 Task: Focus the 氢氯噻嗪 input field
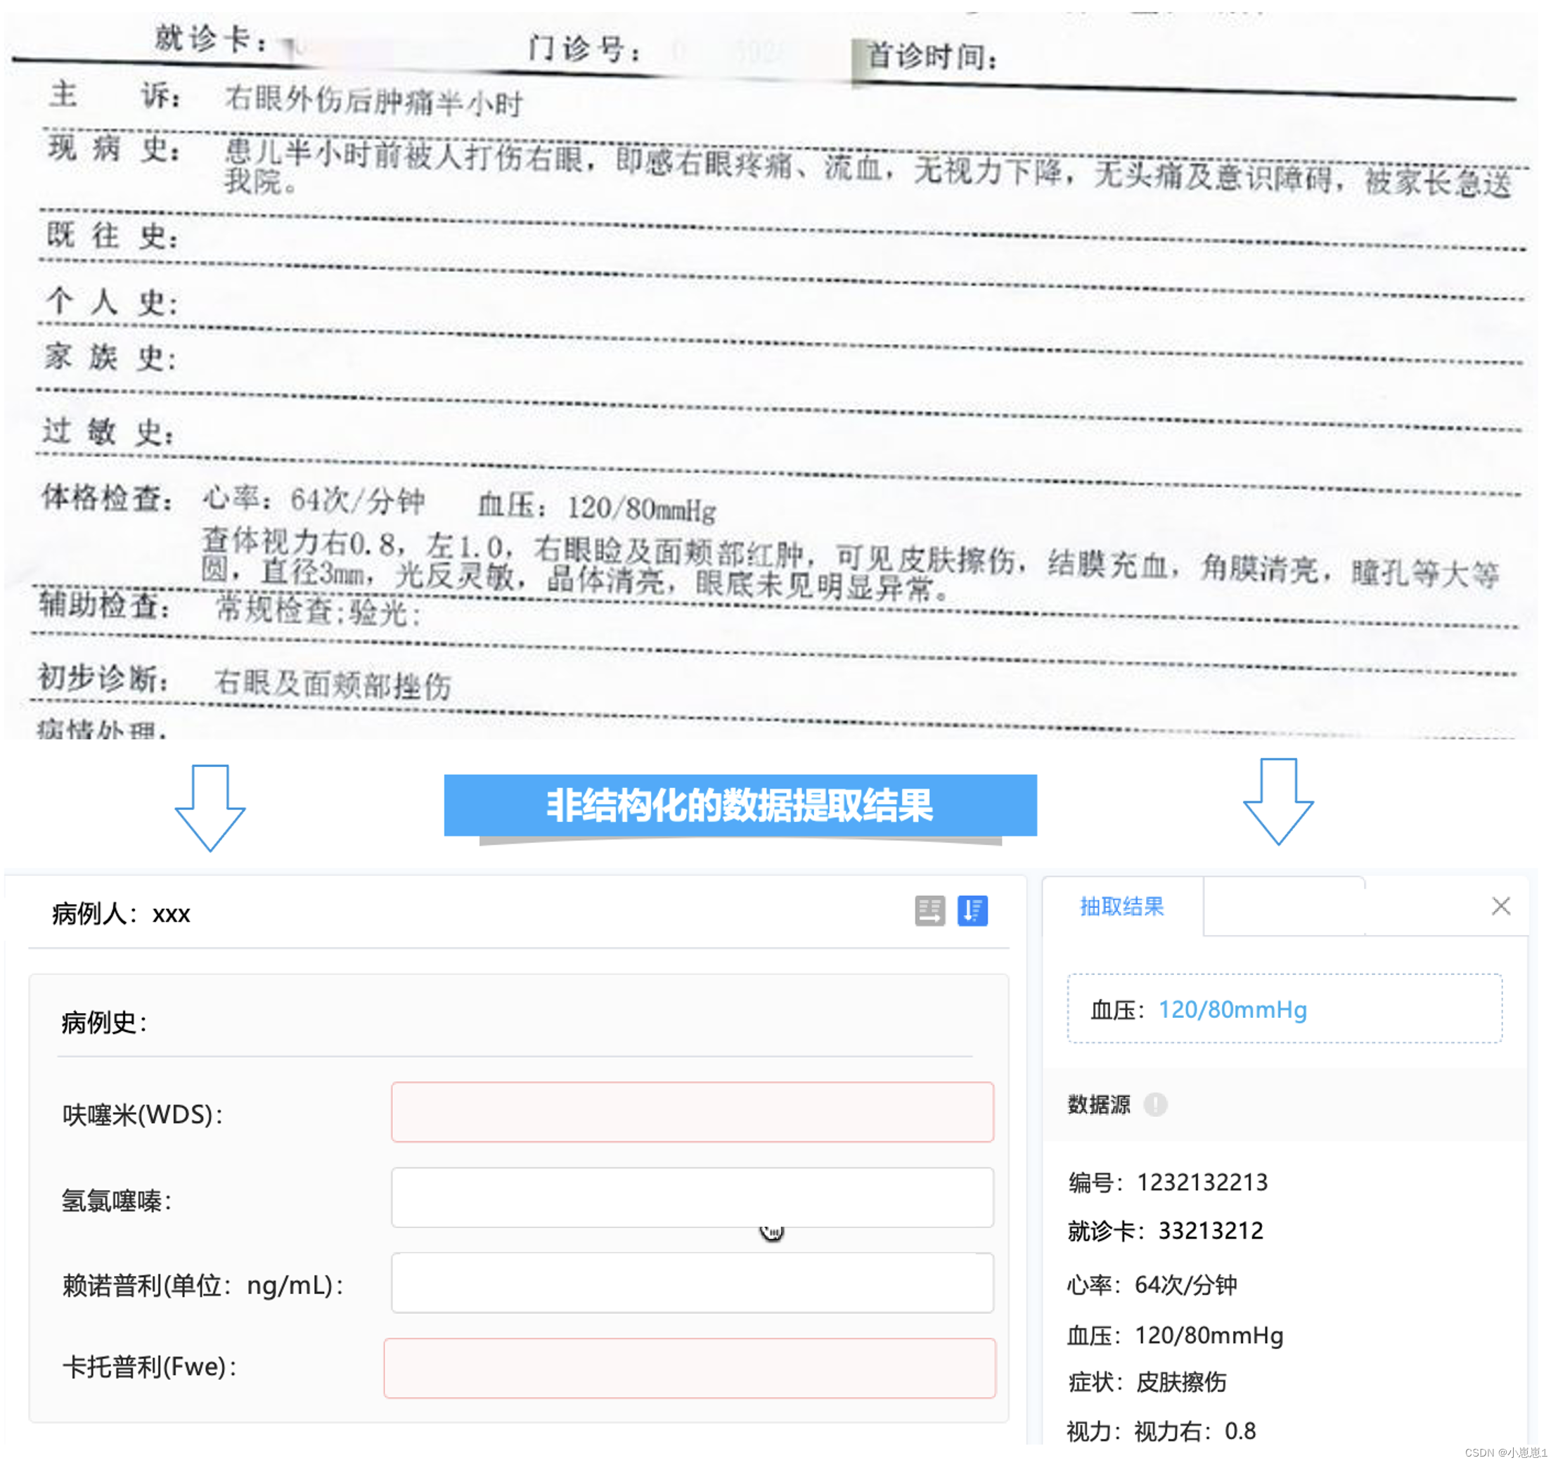[692, 1197]
